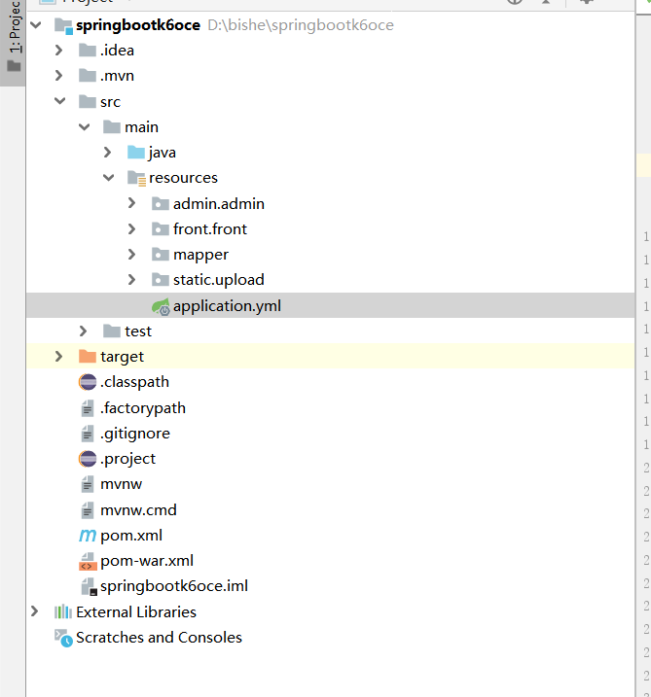The height and width of the screenshot is (697, 651).
Task: Click the springbootk6oce module icon
Action: coord(63,26)
